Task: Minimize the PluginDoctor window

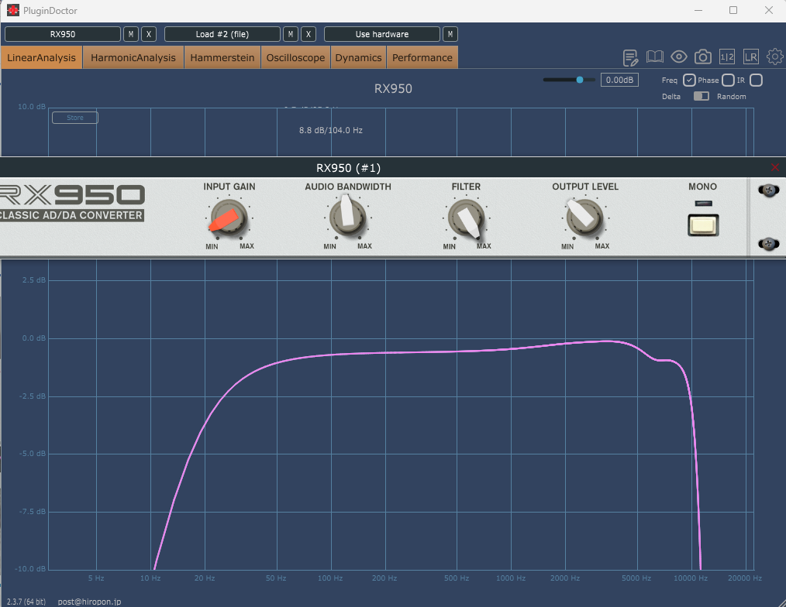Action: (x=698, y=10)
